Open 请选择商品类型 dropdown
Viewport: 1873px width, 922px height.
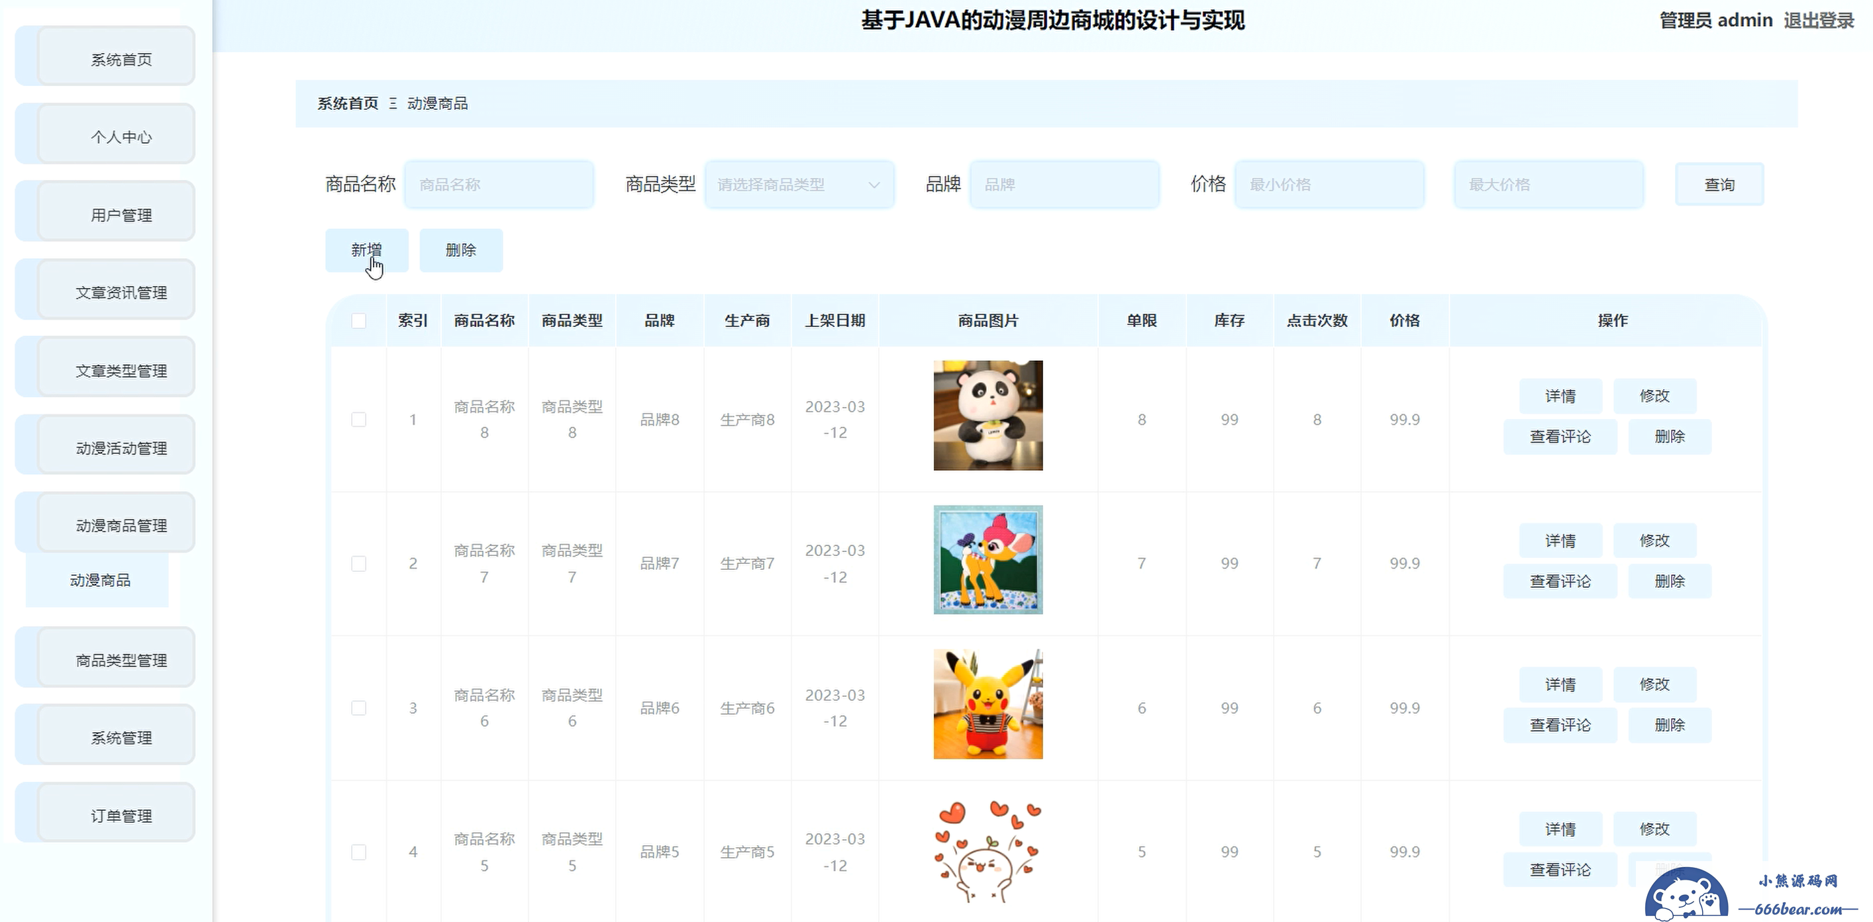799,185
